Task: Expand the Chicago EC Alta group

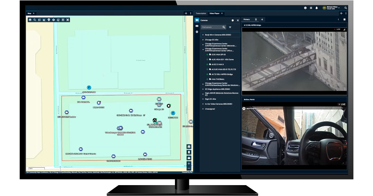Action: [x=203, y=40]
